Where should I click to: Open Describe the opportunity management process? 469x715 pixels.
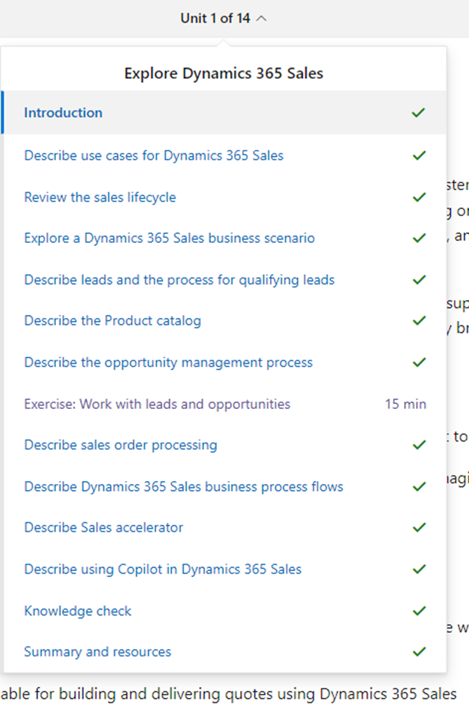click(x=168, y=363)
